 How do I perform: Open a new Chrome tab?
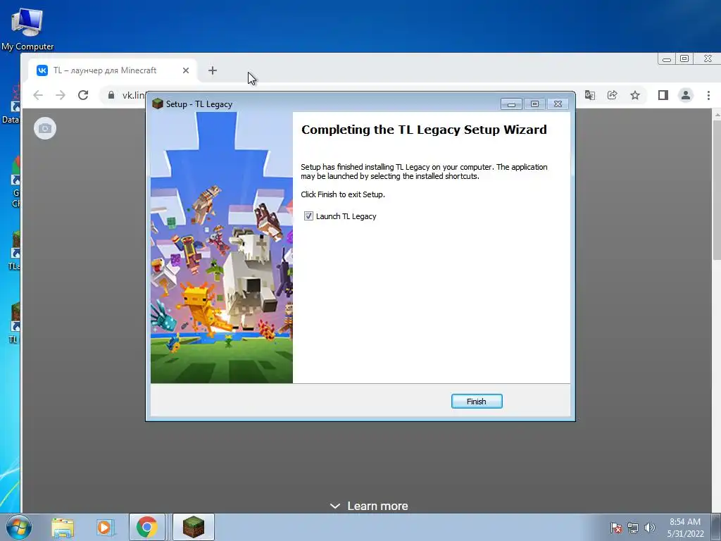(x=212, y=70)
